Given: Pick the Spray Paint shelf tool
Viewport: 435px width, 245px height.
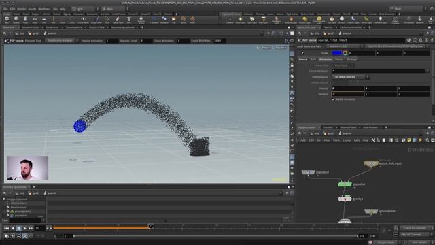Looking at the screenshot, I should [x=118, y=20].
